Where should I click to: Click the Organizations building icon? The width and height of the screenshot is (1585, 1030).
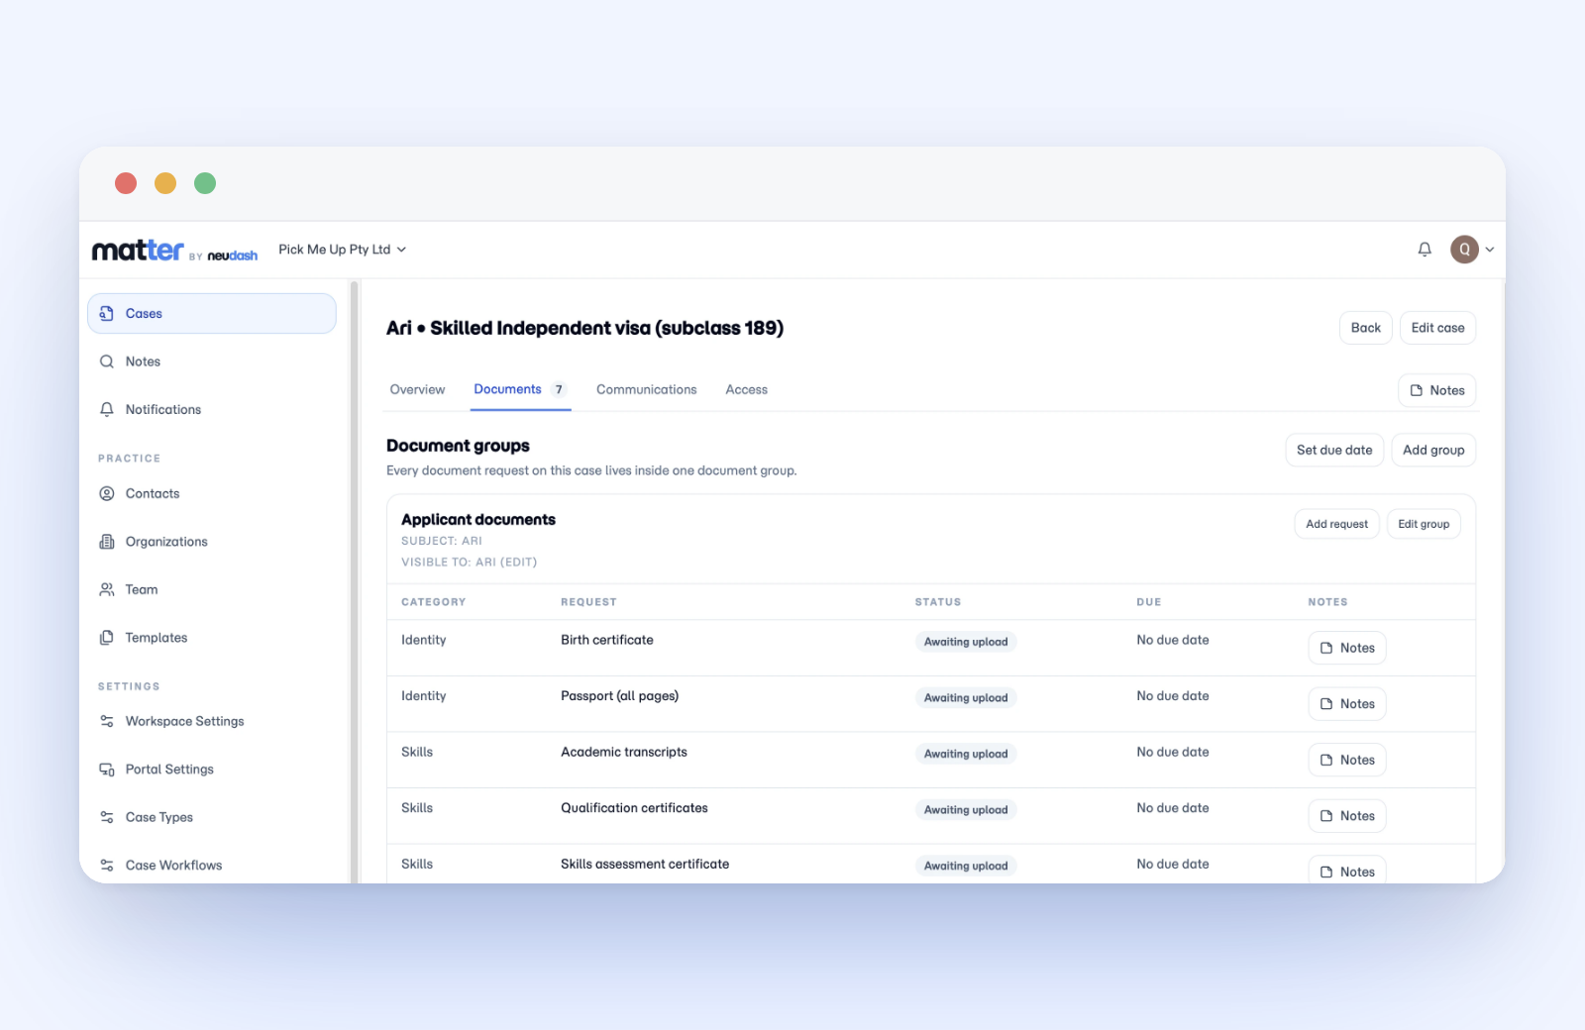107,542
